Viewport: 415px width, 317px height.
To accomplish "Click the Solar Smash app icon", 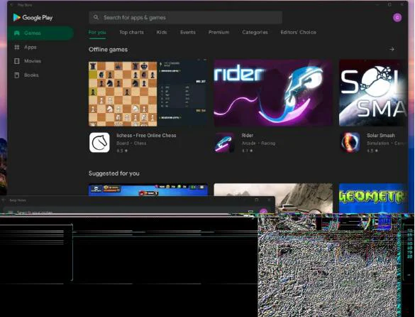I will tap(350, 143).
